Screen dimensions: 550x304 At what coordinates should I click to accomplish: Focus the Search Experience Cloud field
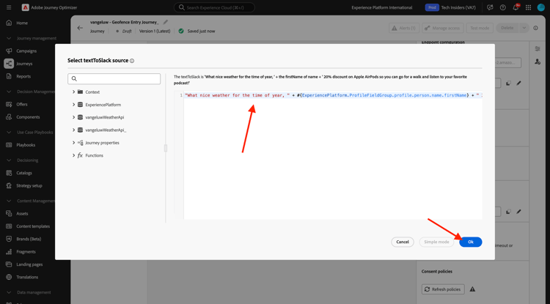(x=214, y=7)
